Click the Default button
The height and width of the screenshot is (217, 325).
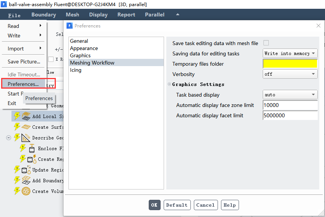pyautogui.click(x=177, y=205)
